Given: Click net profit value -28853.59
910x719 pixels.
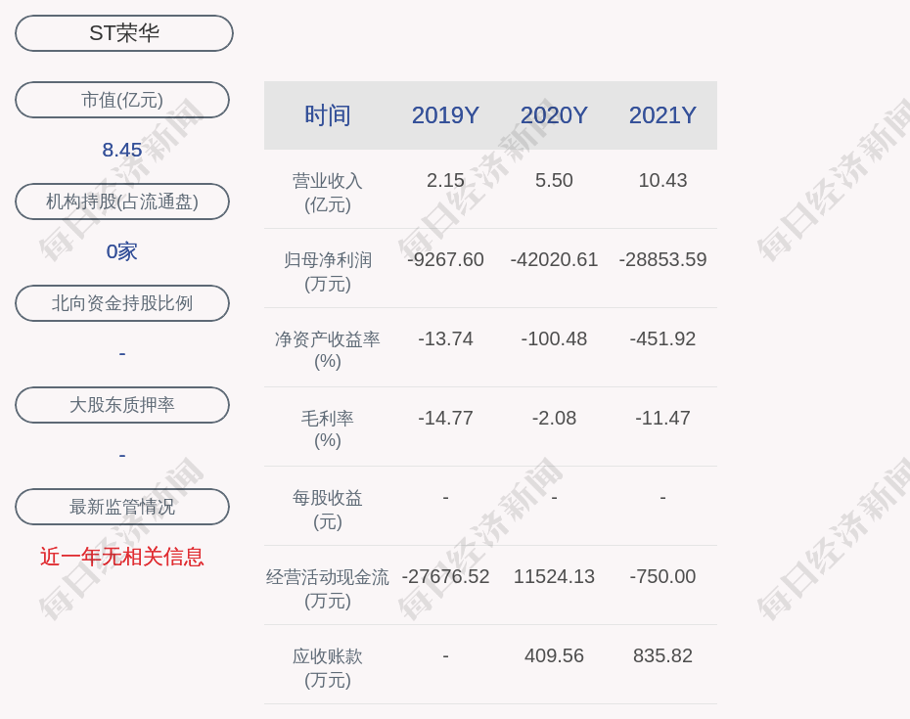Looking at the screenshot, I should click(x=662, y=259).
